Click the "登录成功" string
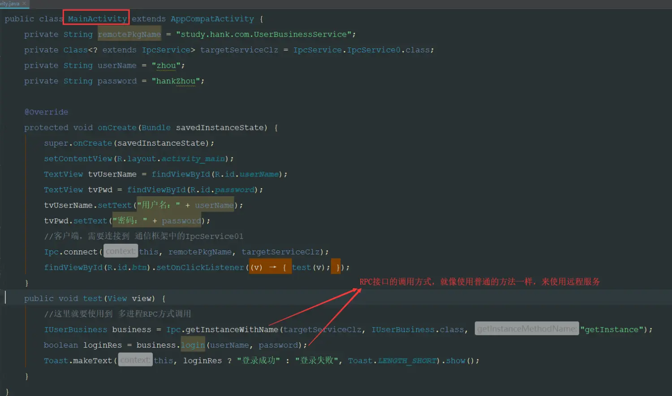Image resolution: width=672 pixels, height=396 pixels. [x=259, y=361]
